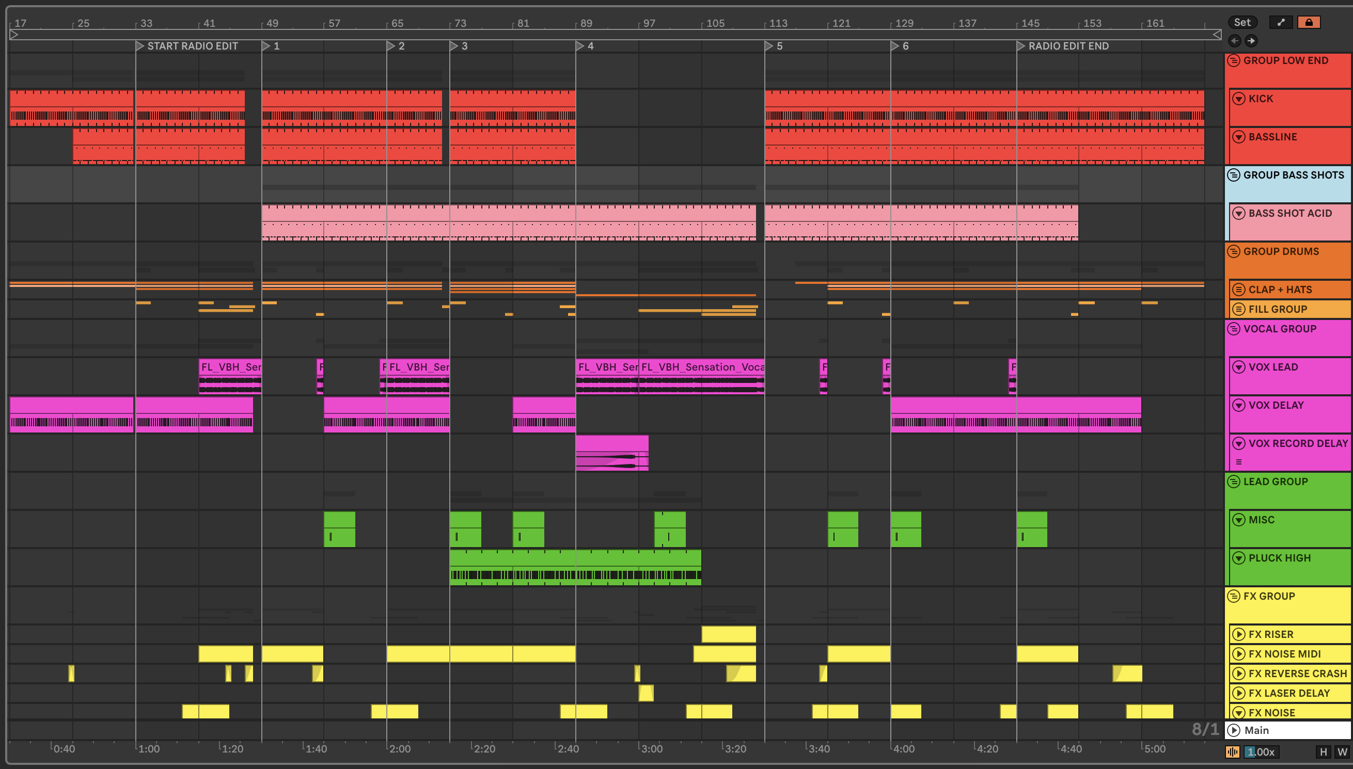Screen dimensions: 1353x769
Task: Jump to the previous locator arrow
Action: click(x=1235, y=41)
